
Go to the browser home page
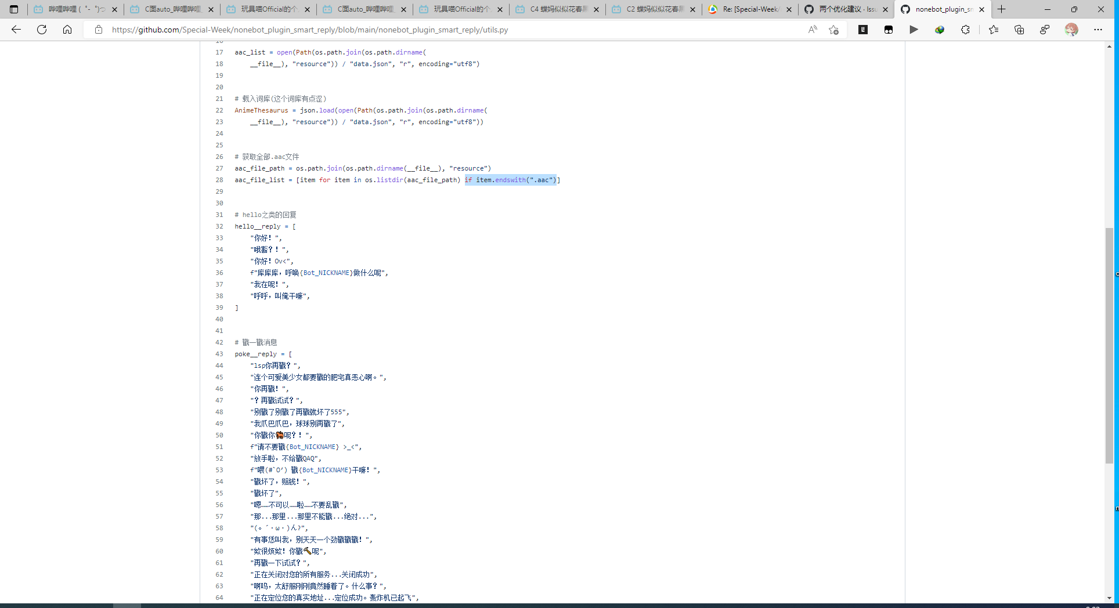[x=67, y=30]
